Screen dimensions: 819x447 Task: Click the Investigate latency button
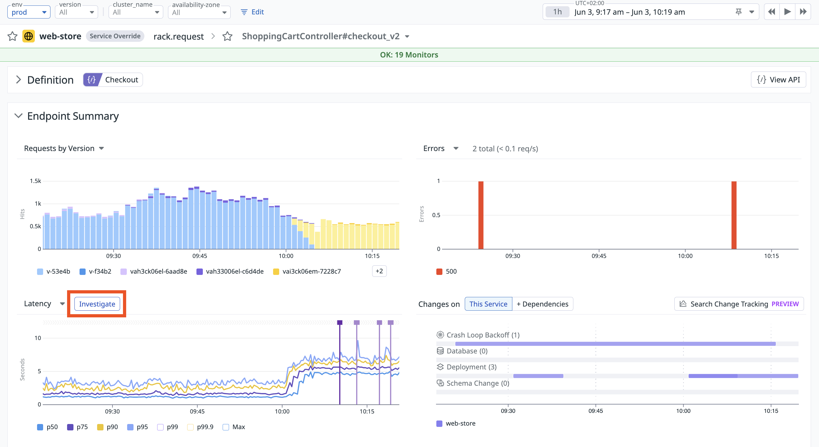coord(97,304)
